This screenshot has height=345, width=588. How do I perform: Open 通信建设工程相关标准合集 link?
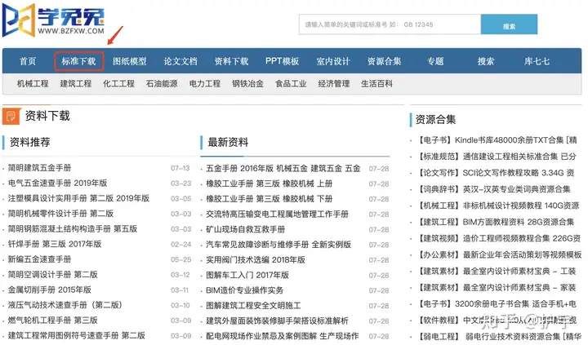(497, 157)
